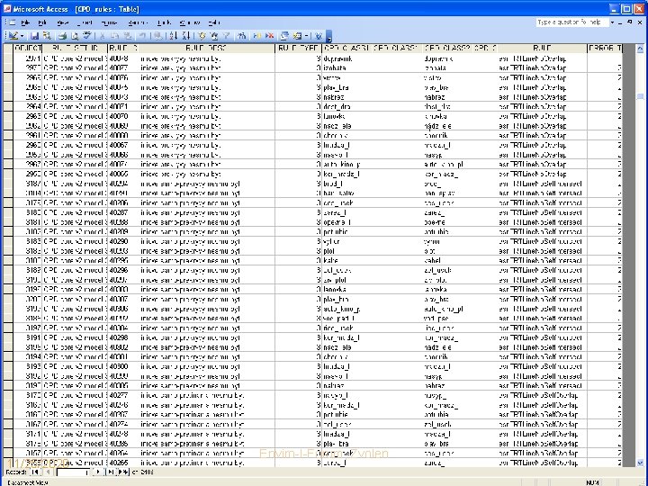This screenshot has height=486, width=648.
Task: Open the Help menu
Action: (x=214, y=22)
